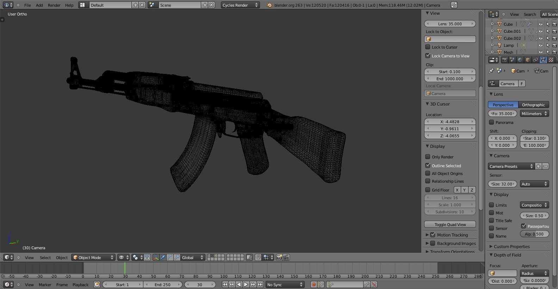Hide Cube with its eye icon
The height and width of the screenshot is (289, 558).
(x=540, y=24)
